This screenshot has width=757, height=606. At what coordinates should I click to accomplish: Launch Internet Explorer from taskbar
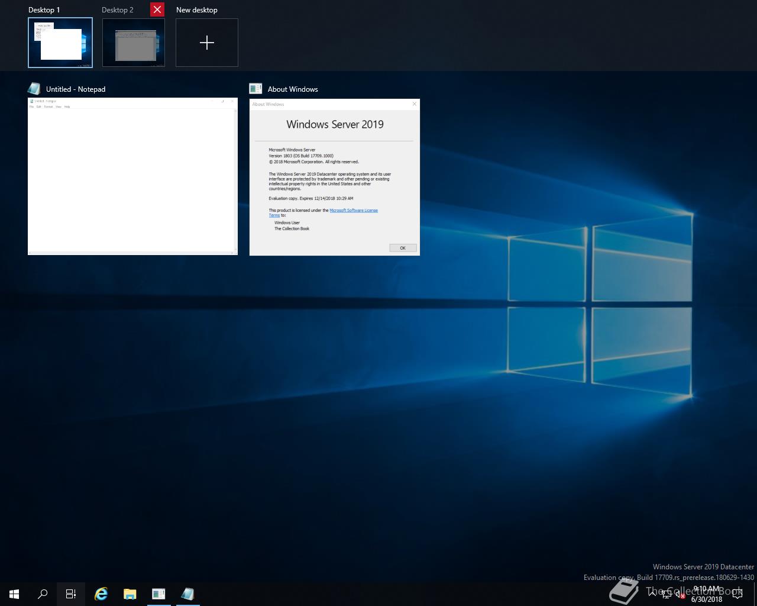point(101,594)
